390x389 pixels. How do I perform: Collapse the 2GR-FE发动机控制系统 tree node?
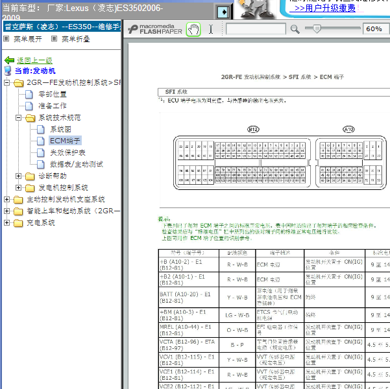[x=7, y=82]
